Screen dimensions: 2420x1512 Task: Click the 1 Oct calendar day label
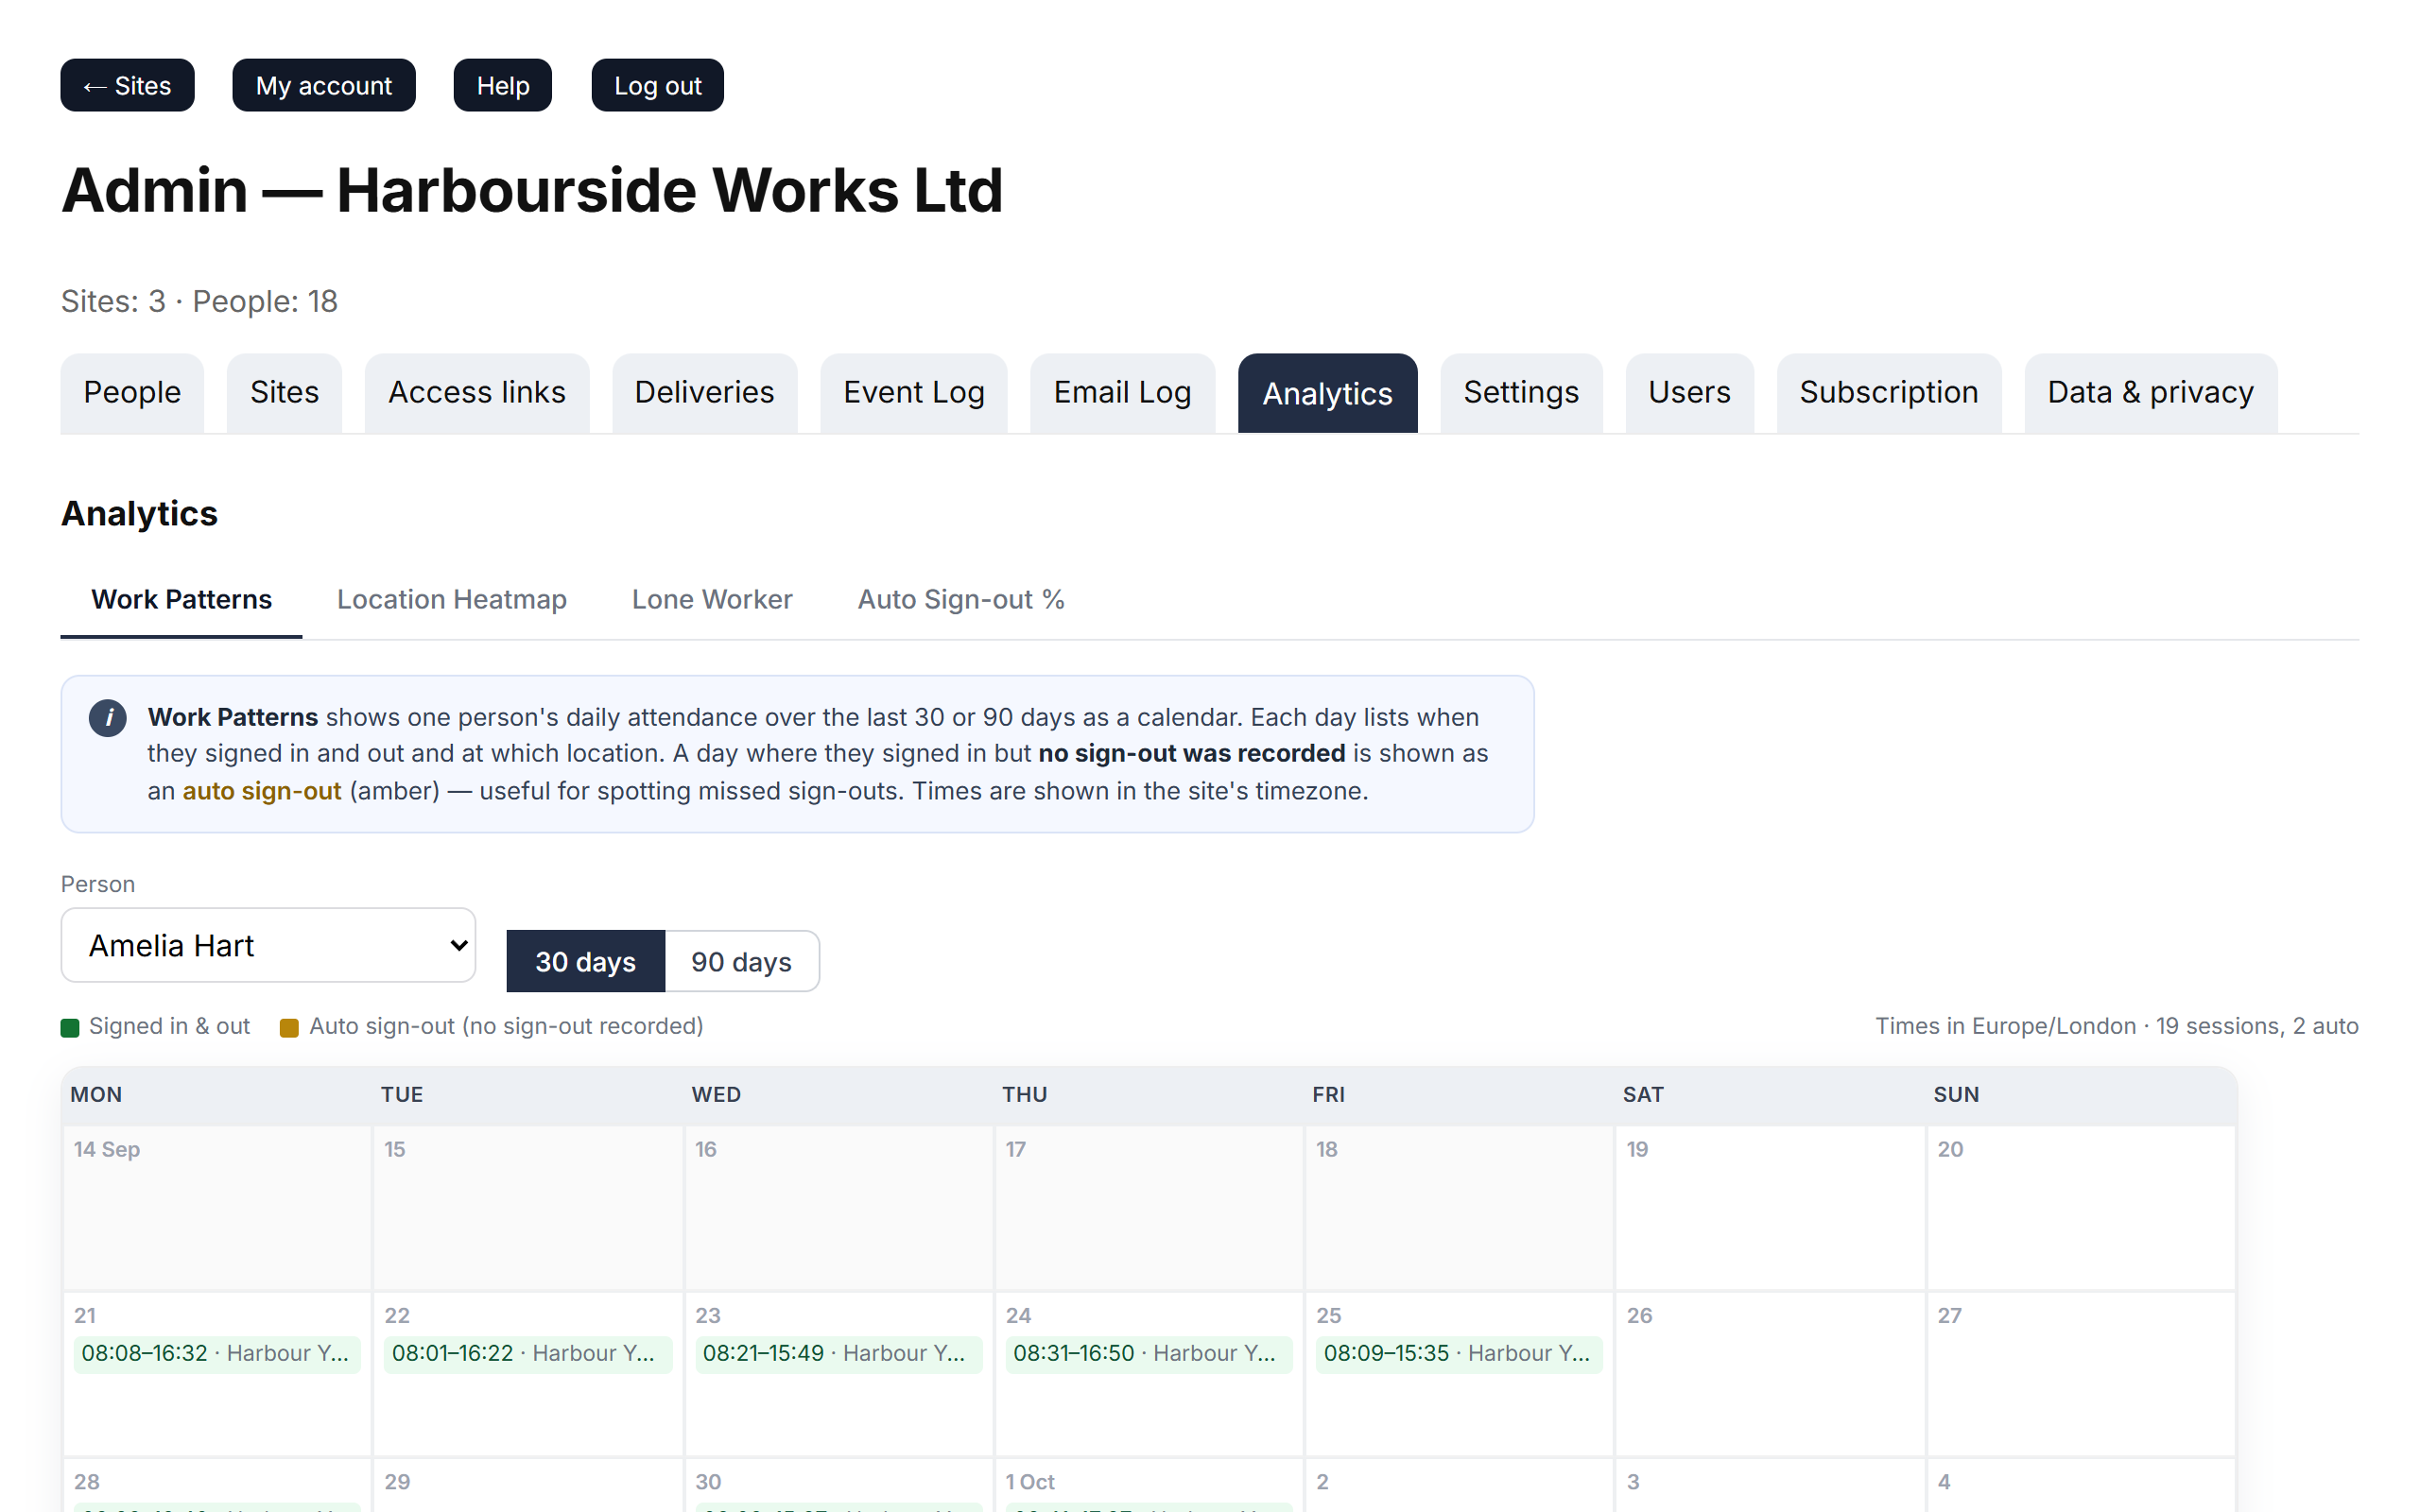click(x=1030, y=1482)
